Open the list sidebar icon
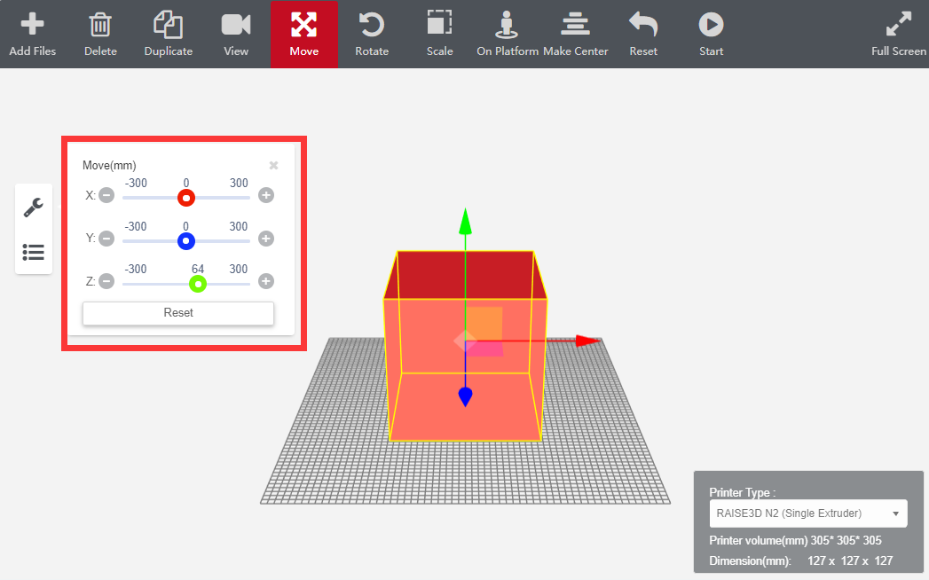 click(x=34, y=253)
